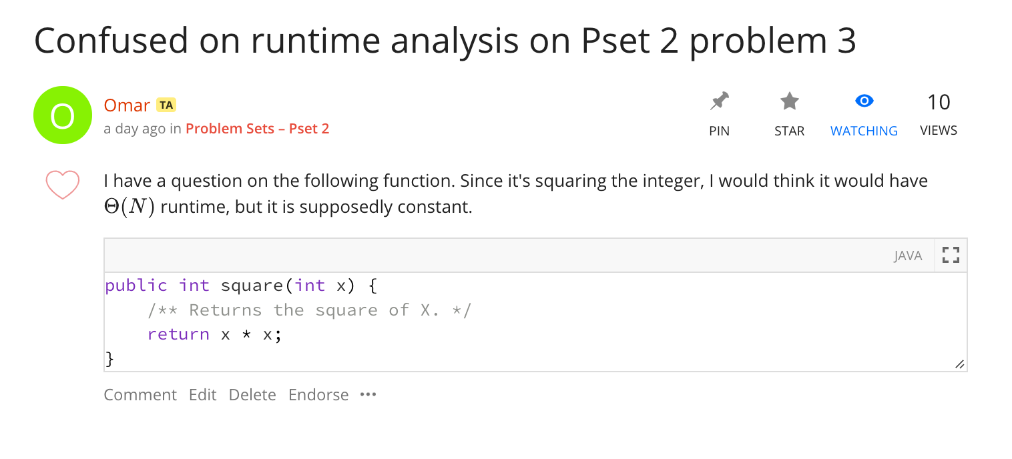Click the PIN label
The height and width of the screenshot is (459, 1012).
[x=719, y=131]
